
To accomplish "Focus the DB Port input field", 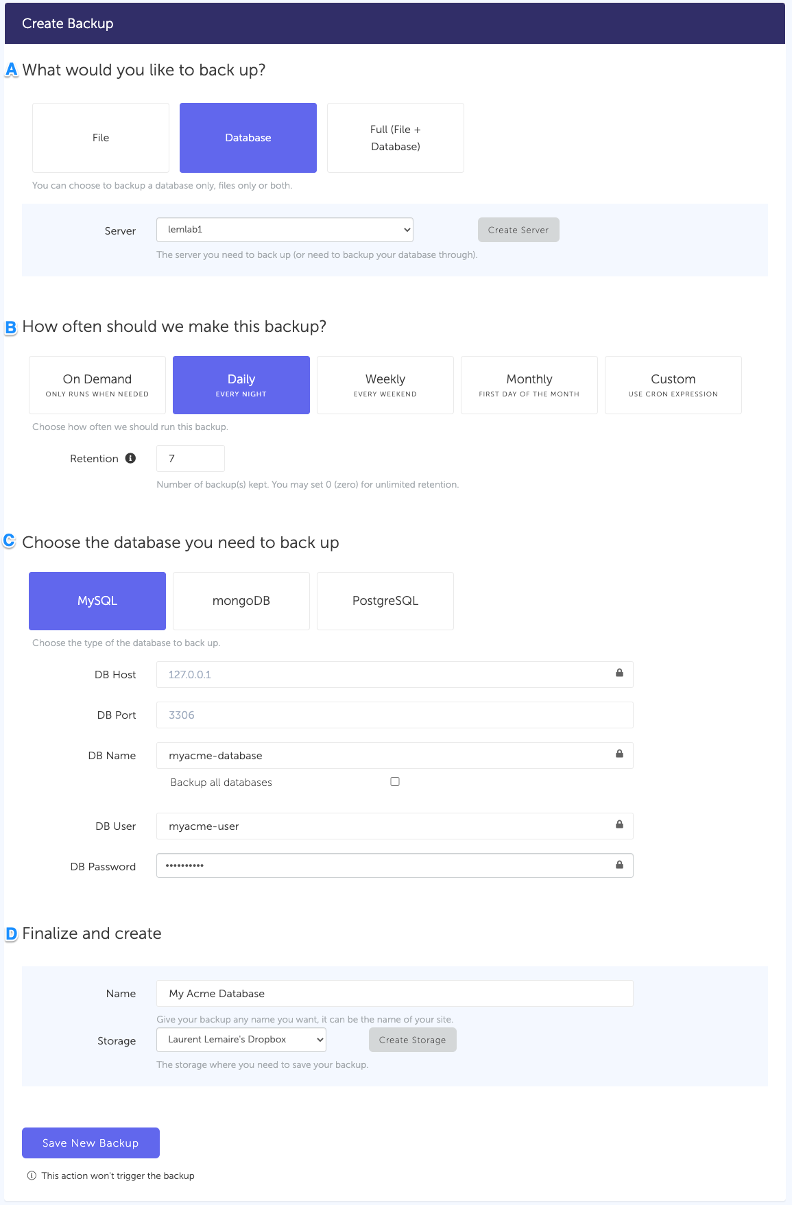I will [394, 715].
